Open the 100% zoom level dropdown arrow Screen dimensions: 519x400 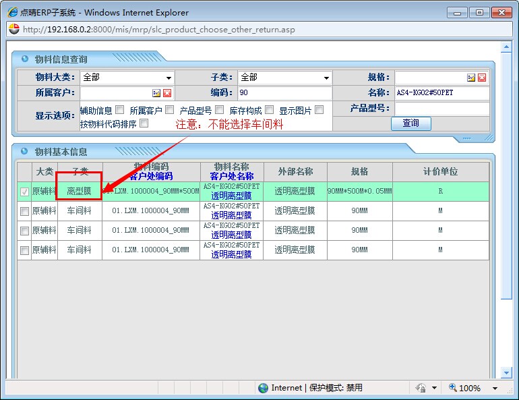(x=495, y=389)
